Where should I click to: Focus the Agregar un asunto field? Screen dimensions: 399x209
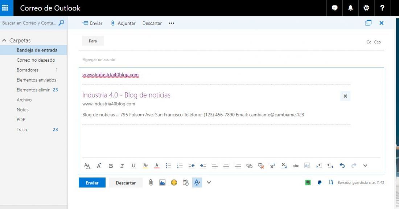(x=231, y=60)
